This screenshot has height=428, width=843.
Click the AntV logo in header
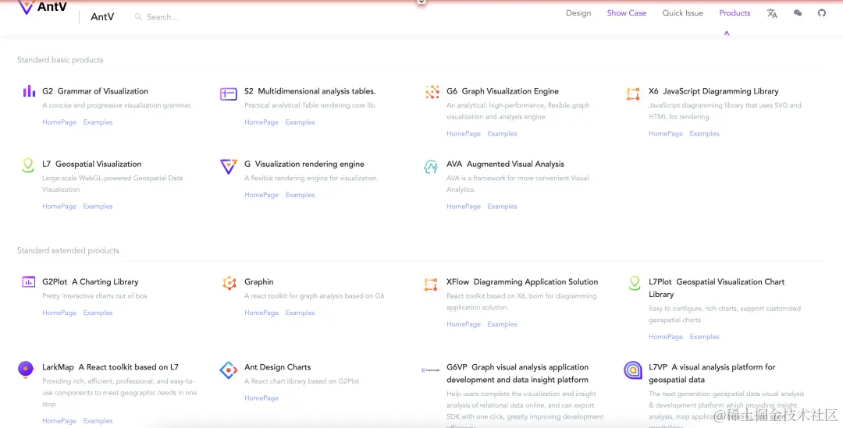click(42, 7)
